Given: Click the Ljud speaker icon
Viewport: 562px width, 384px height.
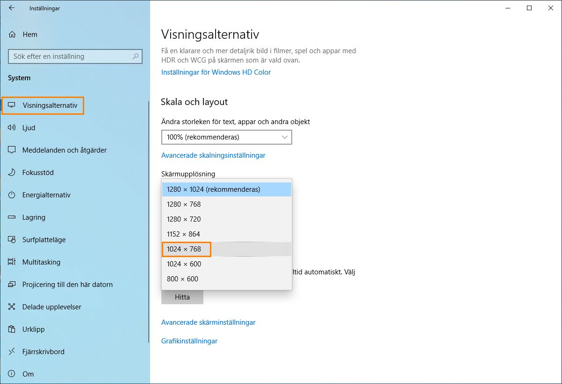Looking at the screenshot, I should pyautogui.click(x=12, y=128).
